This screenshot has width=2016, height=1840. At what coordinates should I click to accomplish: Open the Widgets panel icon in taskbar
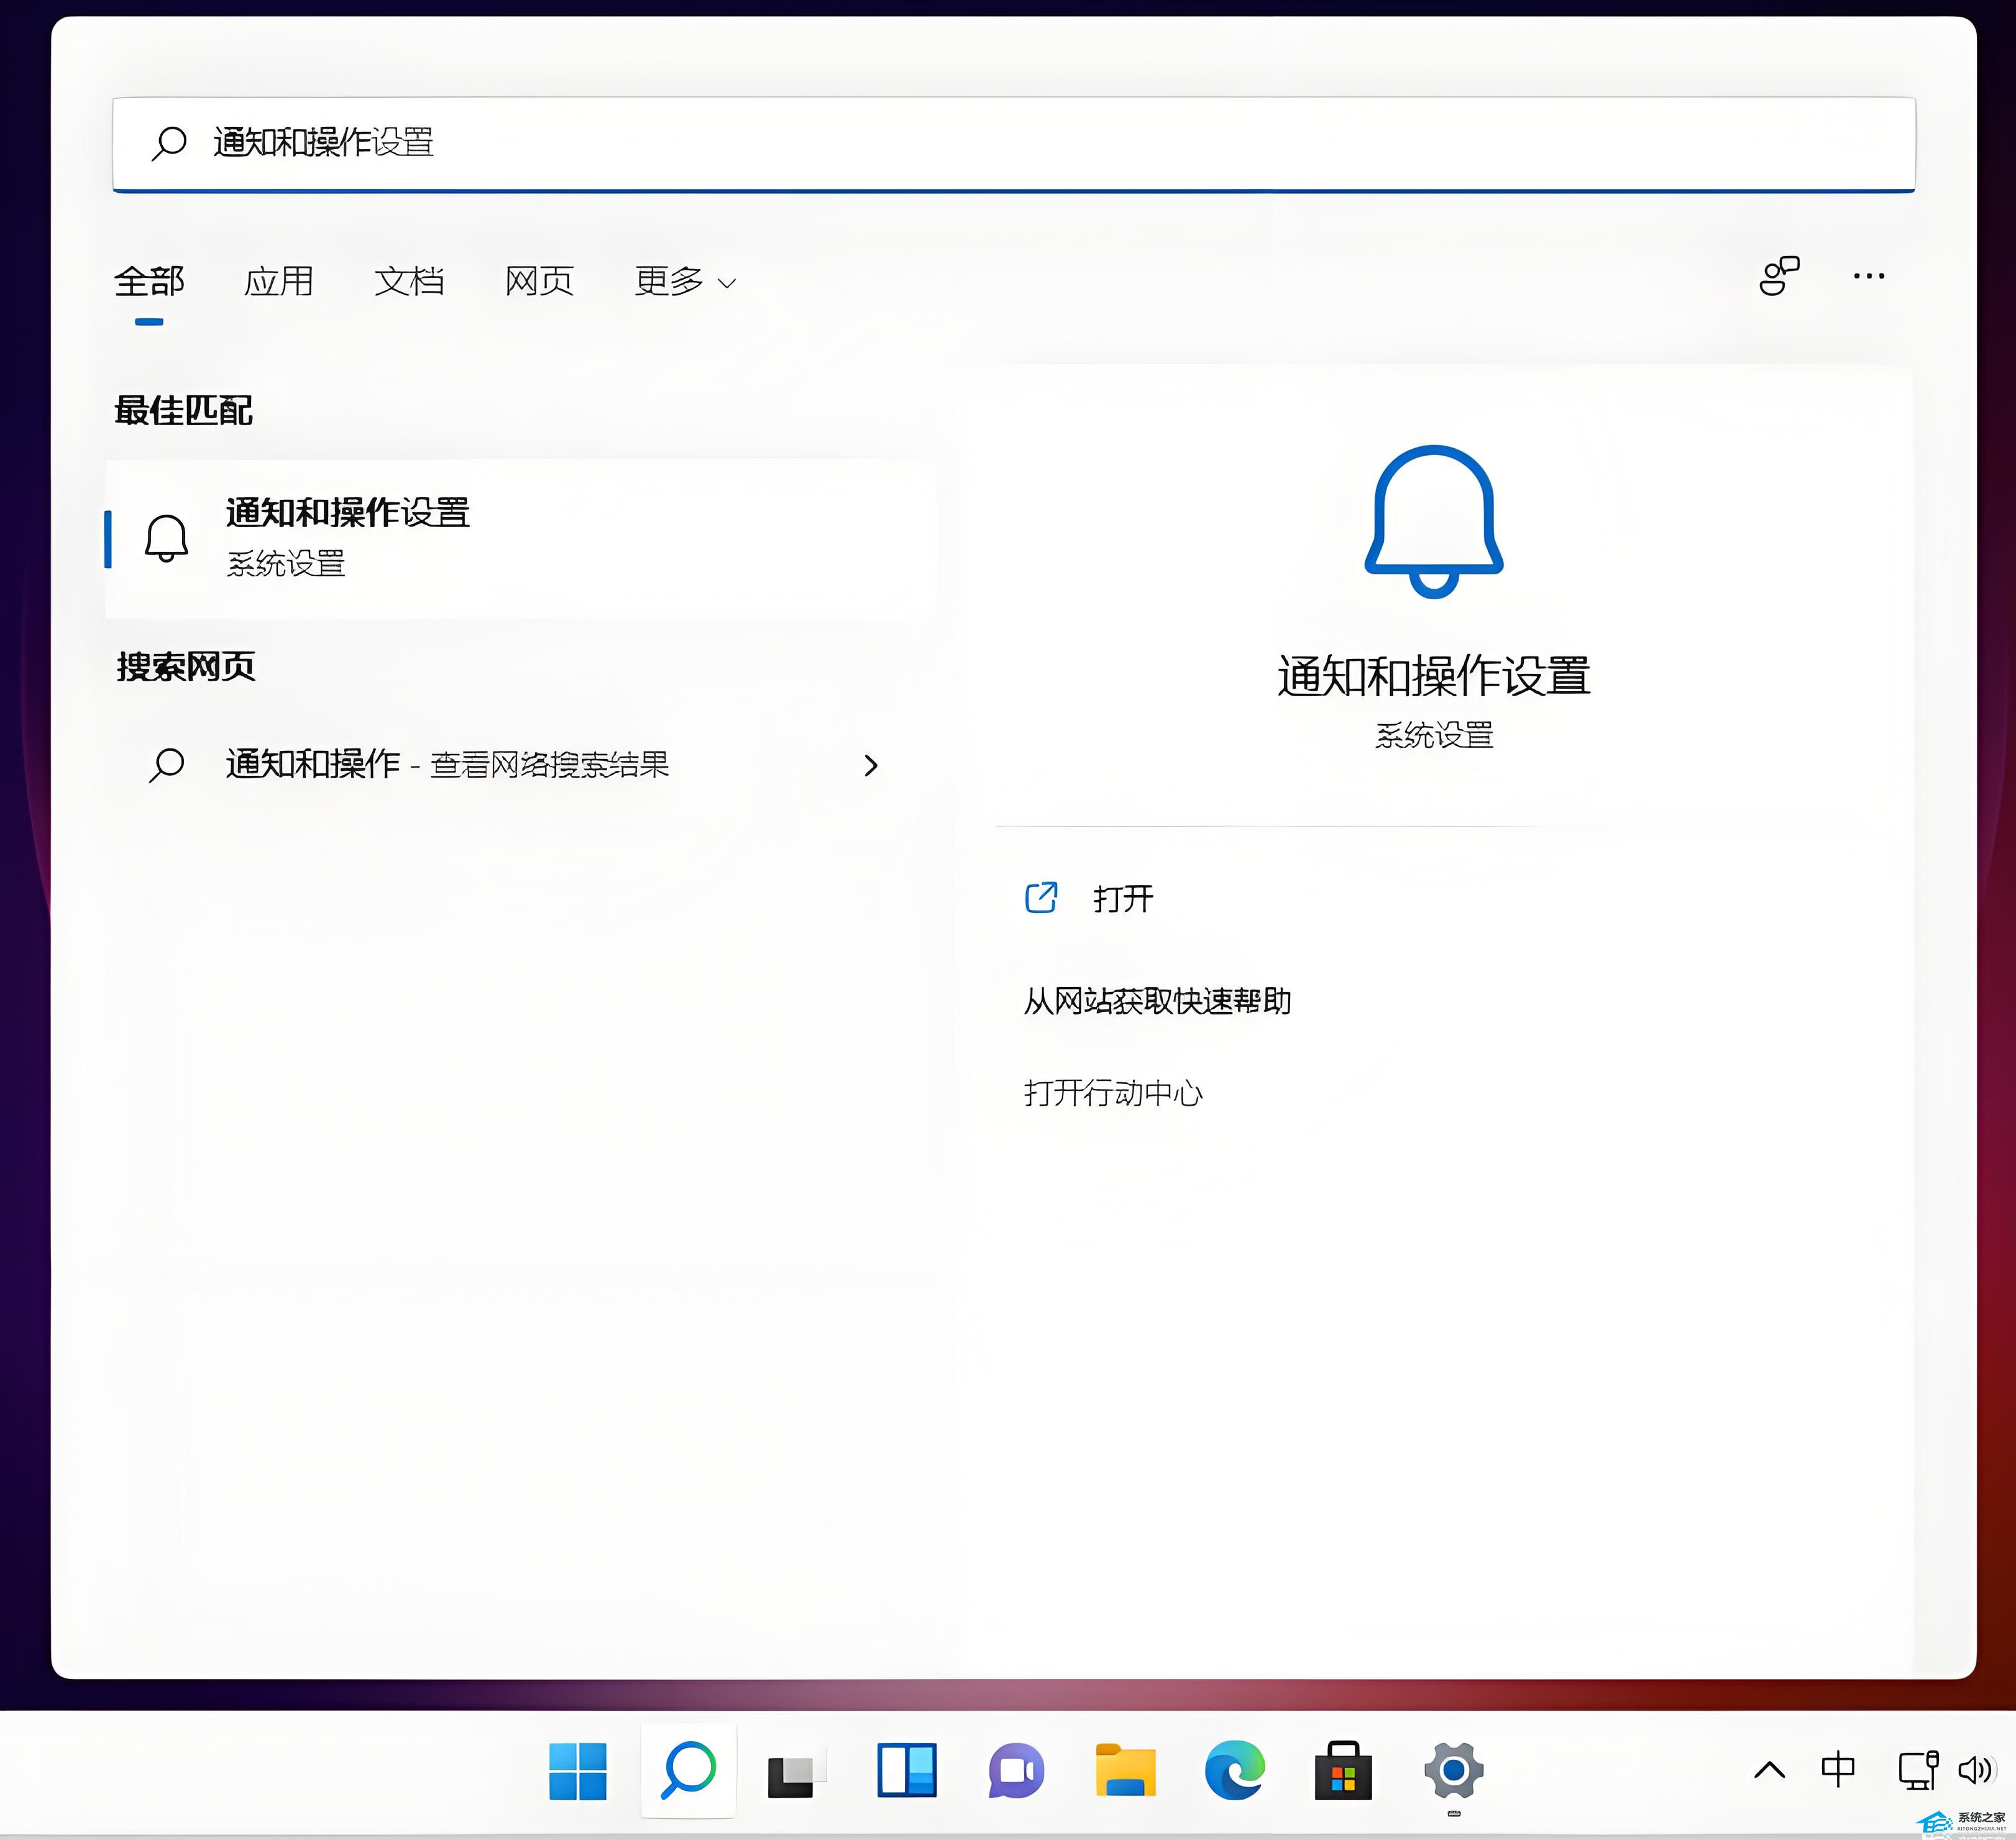[x=906, y=1770]
